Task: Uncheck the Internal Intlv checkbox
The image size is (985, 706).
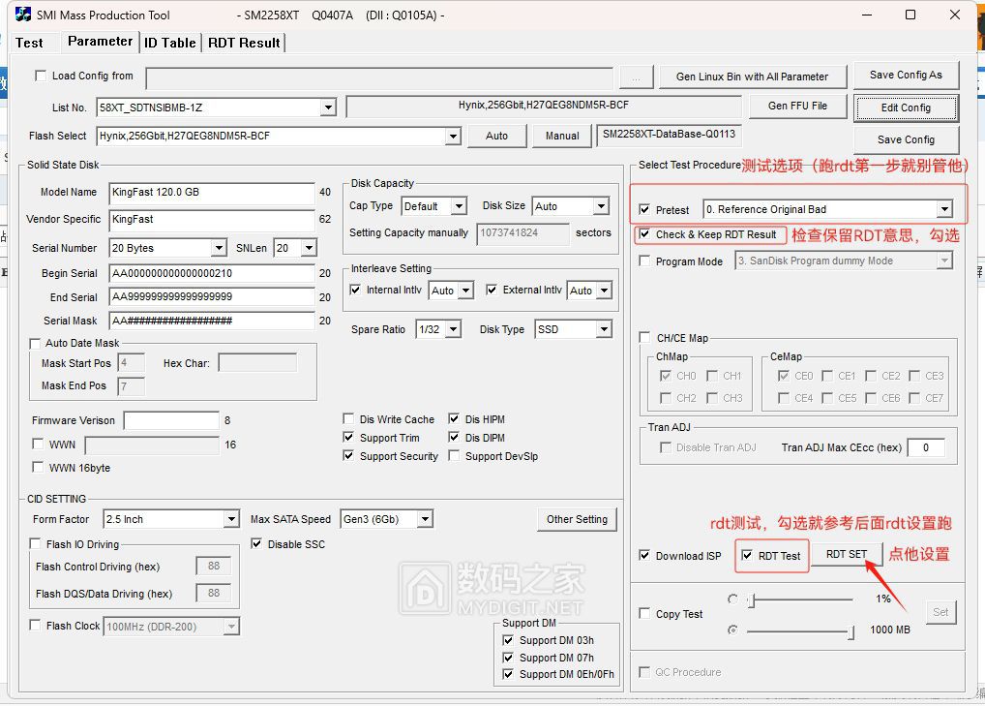Action: [355, 290]
